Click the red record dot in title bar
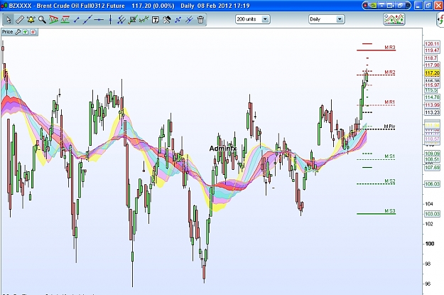The height and width of the screenshot is (295, 444). pyautogui.click(x=366, y=6)
